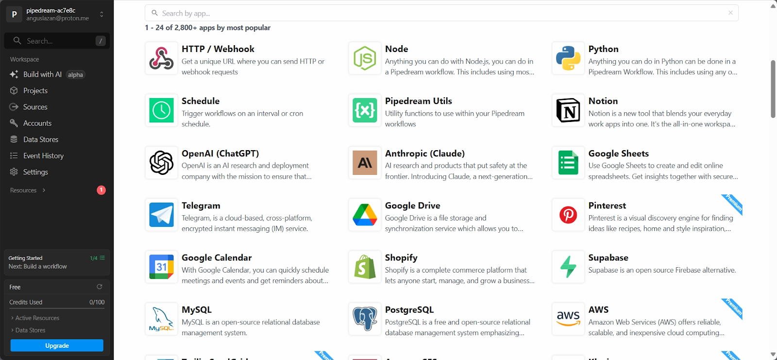Expand the Resources section

[x=28, y=190]
